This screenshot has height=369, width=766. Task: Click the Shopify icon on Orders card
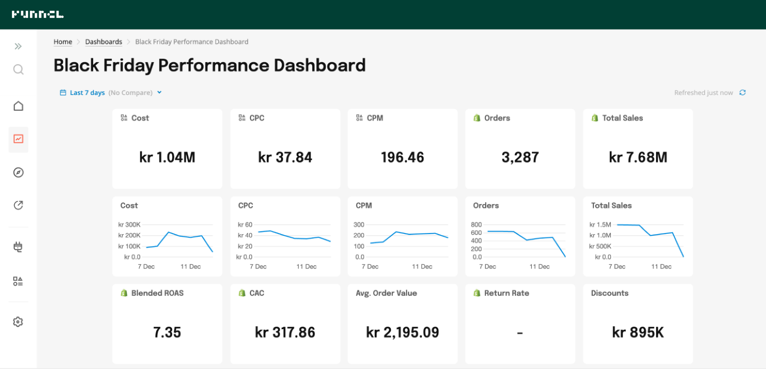click(x=477, y=118)
